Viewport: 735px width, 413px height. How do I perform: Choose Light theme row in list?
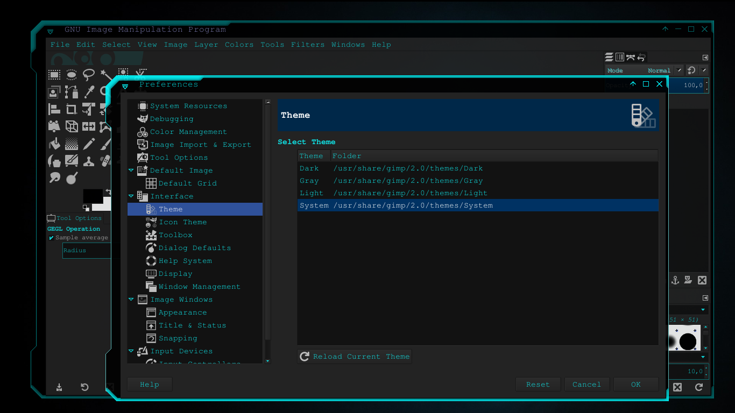(x=478, y=193)
